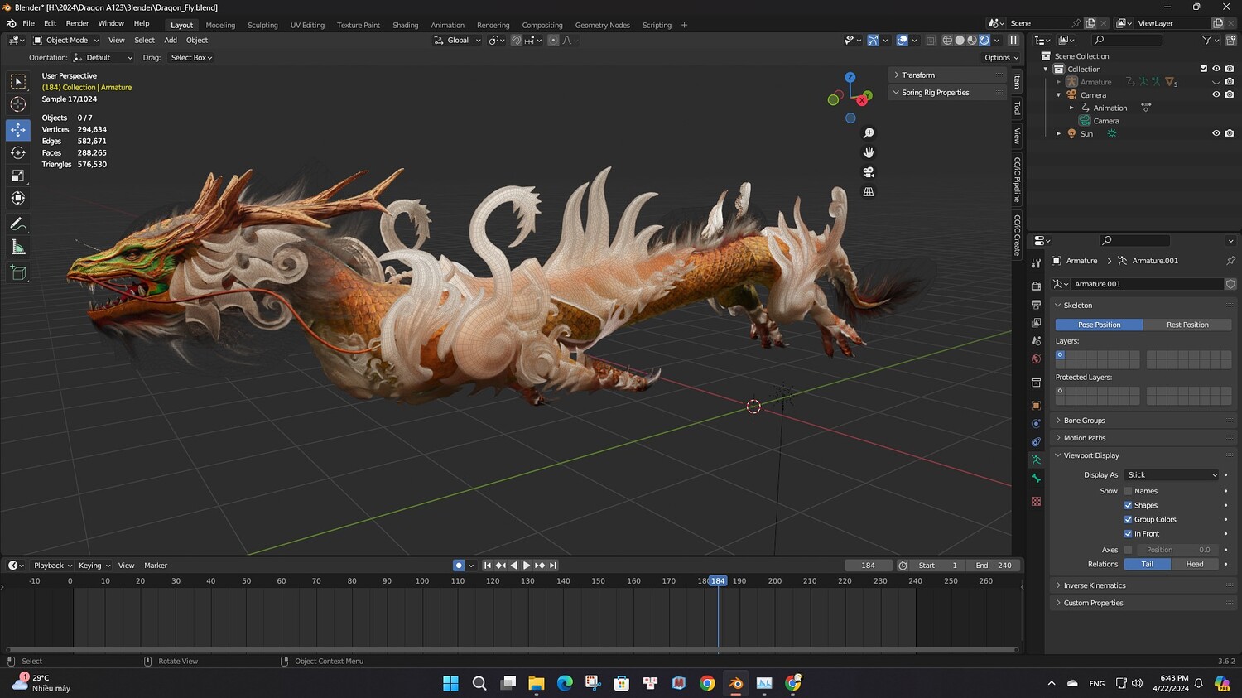The image size is (1242, 698).
Task: Toggle camera view in viewport
Action: point(869,172)
